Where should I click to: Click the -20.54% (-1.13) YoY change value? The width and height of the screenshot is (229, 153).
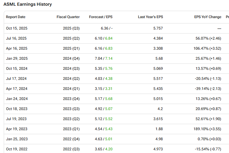[x=207, y=79]
